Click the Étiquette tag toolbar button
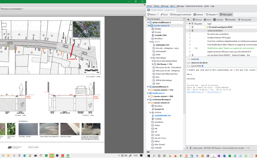 (212, 15)
